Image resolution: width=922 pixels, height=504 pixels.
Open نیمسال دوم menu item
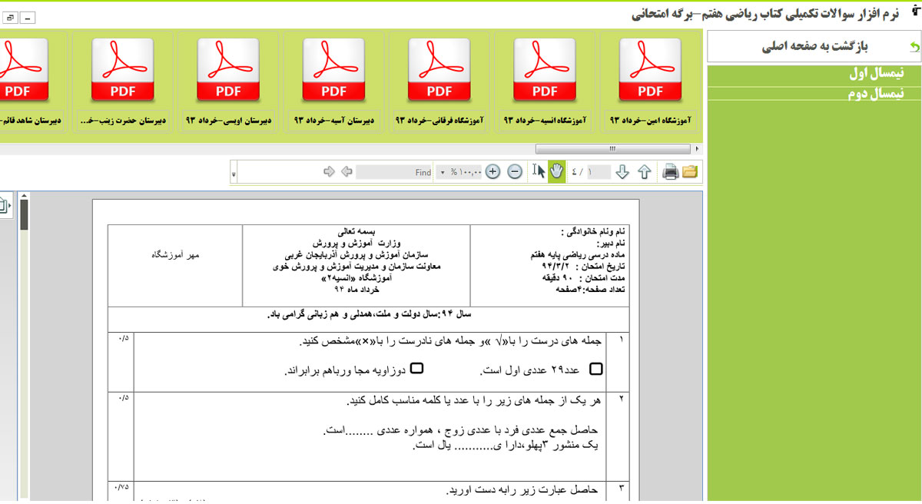[876, 94]
